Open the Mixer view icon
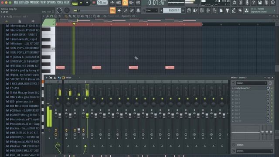Image resolution: width=279 pixels, height=157 pixels. pos(208,10)
